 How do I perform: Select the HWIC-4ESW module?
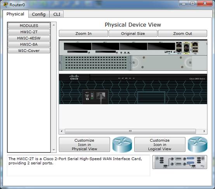point(29,38)
